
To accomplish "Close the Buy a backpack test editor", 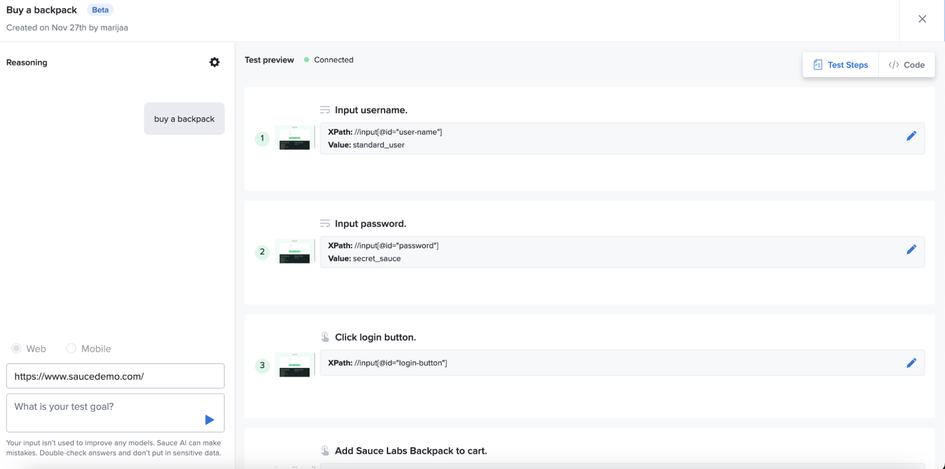I will point(922,19).
